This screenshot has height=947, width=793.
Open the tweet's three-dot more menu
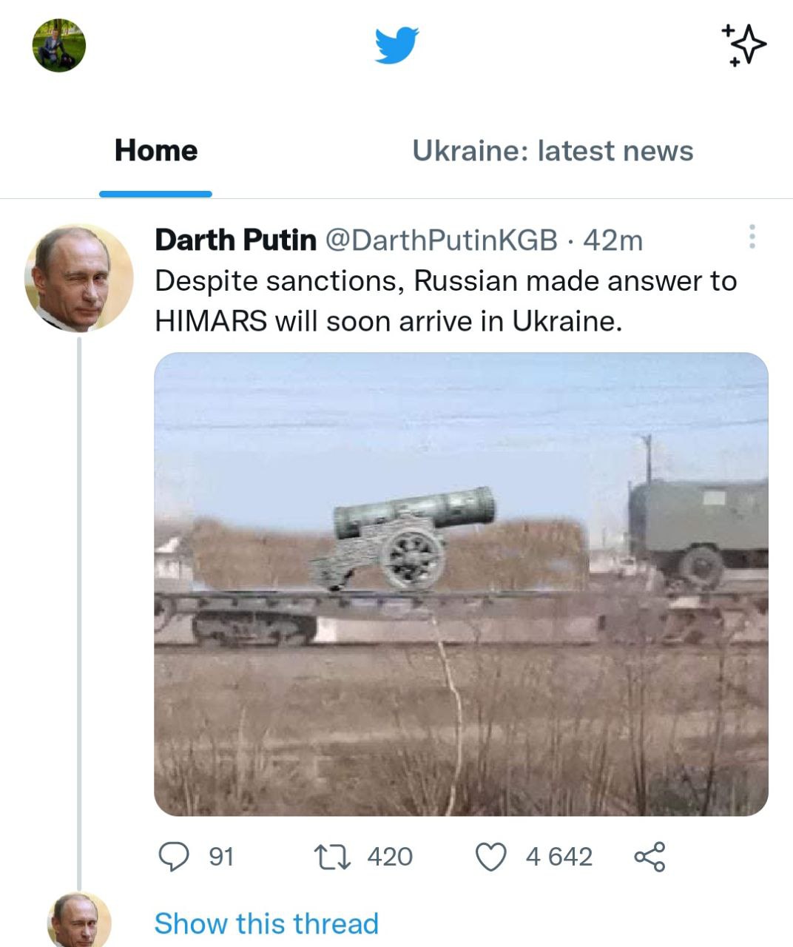[x=752, y=237]
